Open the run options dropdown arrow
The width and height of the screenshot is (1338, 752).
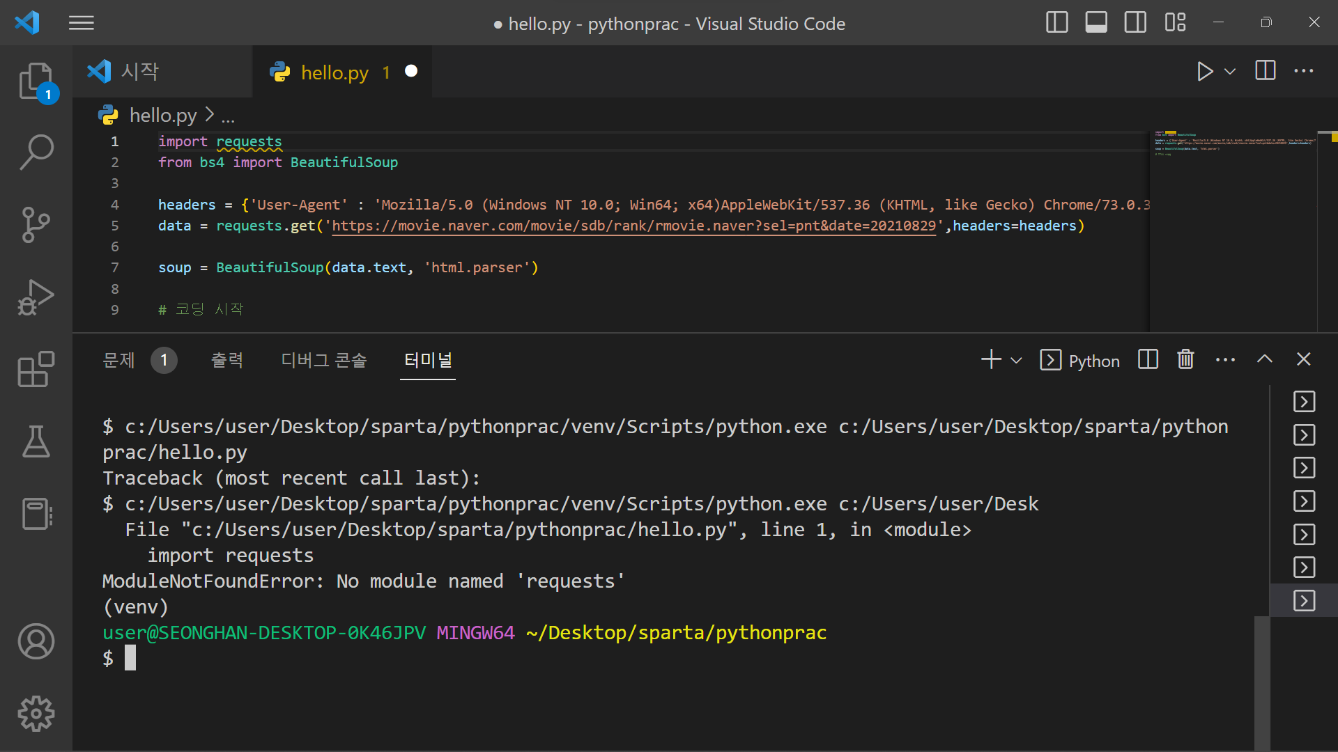point(1230,72)
